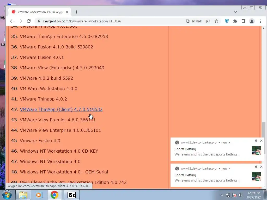This screenshot has height=200, width=267.
Task: Share this page icon
Action: [208, 21]
